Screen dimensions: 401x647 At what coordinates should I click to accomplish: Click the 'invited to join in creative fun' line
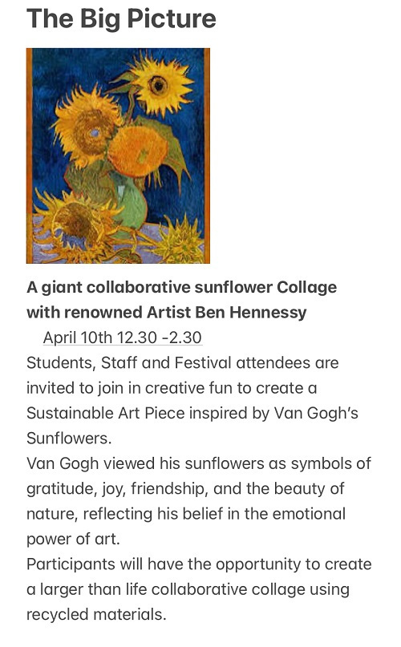pyautogui.click(x=172, y=388)
